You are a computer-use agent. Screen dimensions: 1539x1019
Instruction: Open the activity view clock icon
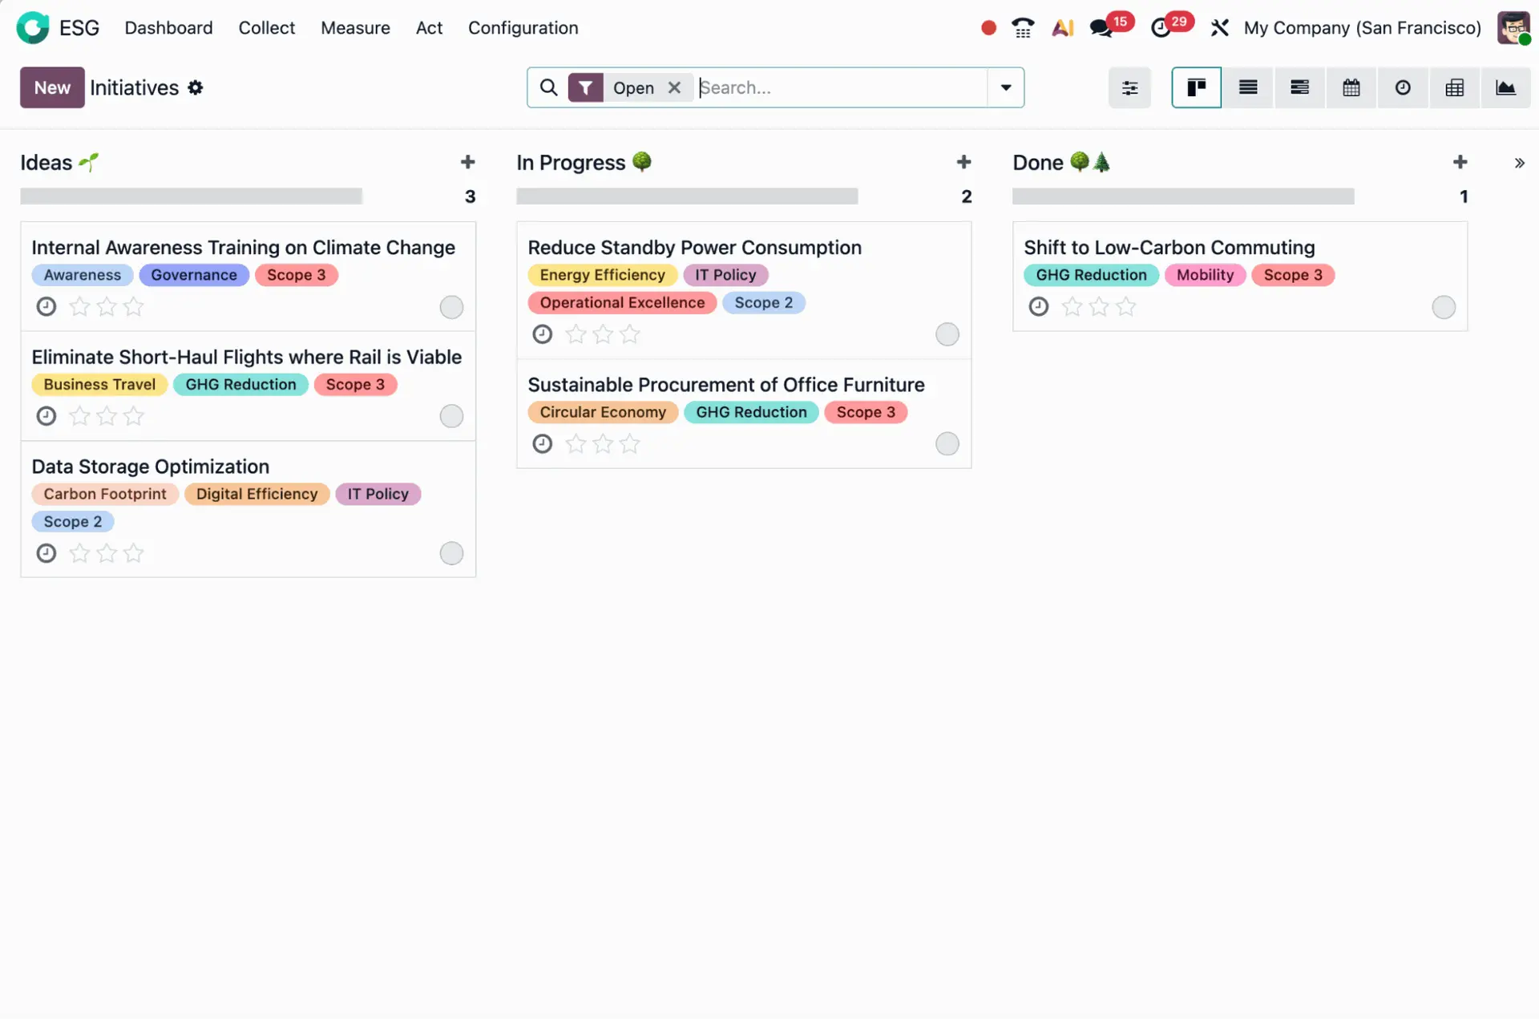(x=1403, y=87)
